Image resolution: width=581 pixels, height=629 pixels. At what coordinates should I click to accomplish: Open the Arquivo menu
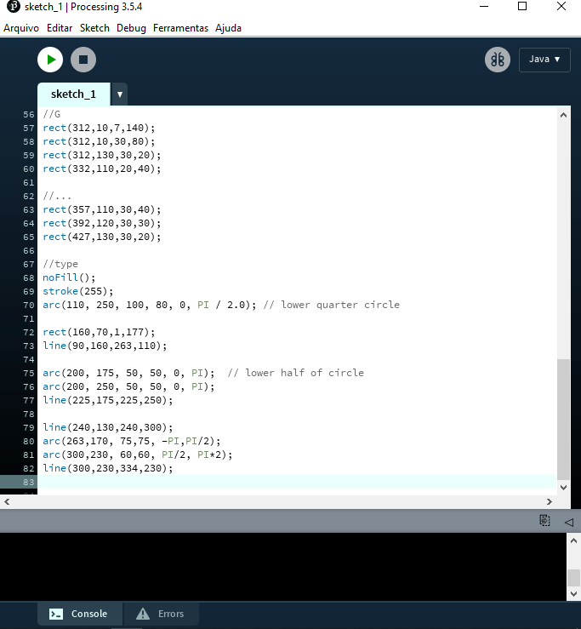point(21,28)
